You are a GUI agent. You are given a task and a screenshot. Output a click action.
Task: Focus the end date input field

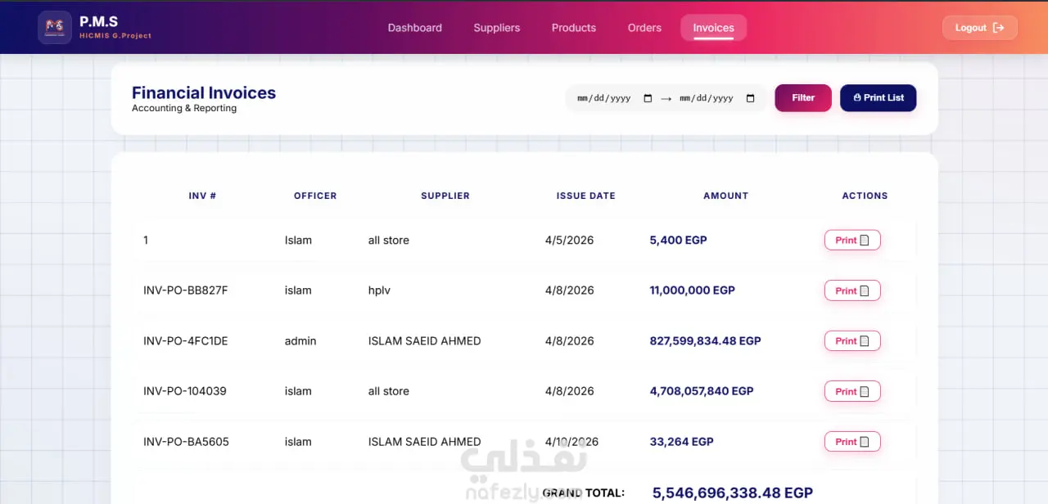click(717, 98)
